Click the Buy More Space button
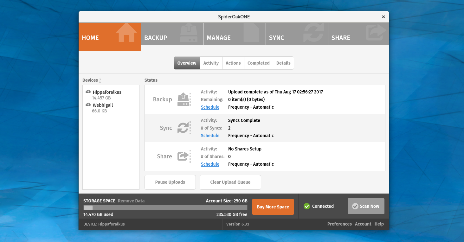The height and width of the screenshot is (242, 464). pyautogui.click(x=273, y=207)
